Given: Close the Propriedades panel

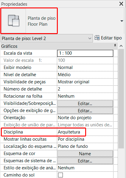Looking at the screenshot, I should [x=121, y=4].
